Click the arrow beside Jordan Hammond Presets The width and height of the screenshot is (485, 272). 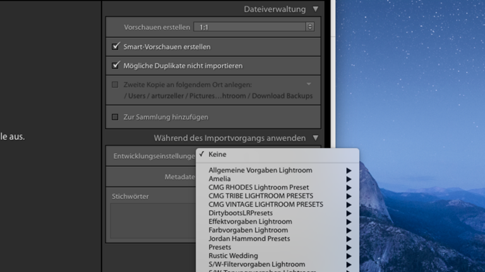[x=349, y=239]
